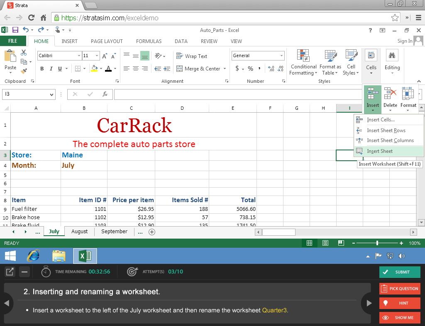This screenshot has width=425, height=326.
Task: Click the PICK QUESTION button
Action: [x=400, y=289]
